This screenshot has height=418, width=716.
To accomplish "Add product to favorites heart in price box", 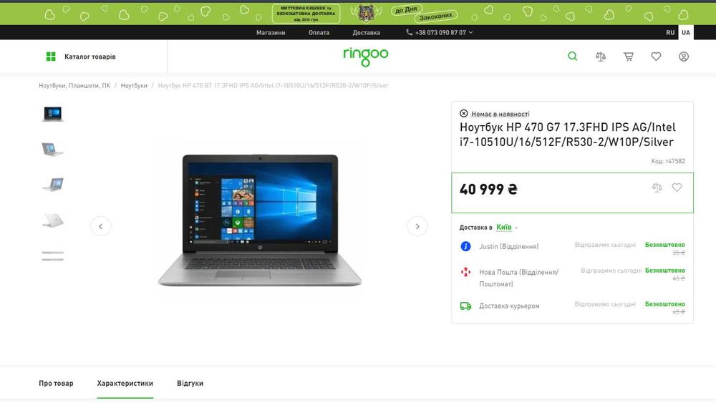I will (x=677, y=188).
